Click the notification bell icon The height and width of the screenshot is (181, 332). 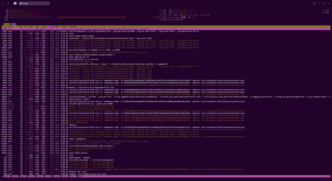pos(8,3)
